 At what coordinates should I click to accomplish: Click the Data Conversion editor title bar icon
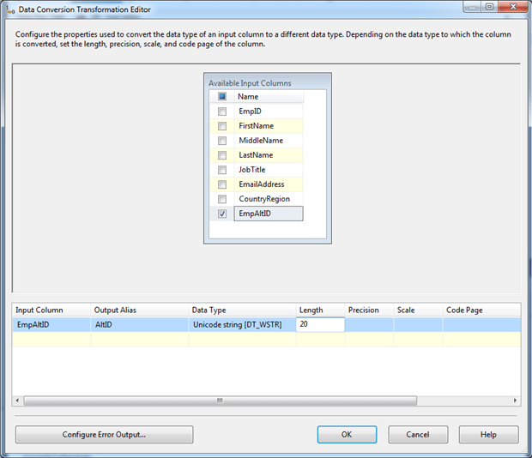click(11, 9)
